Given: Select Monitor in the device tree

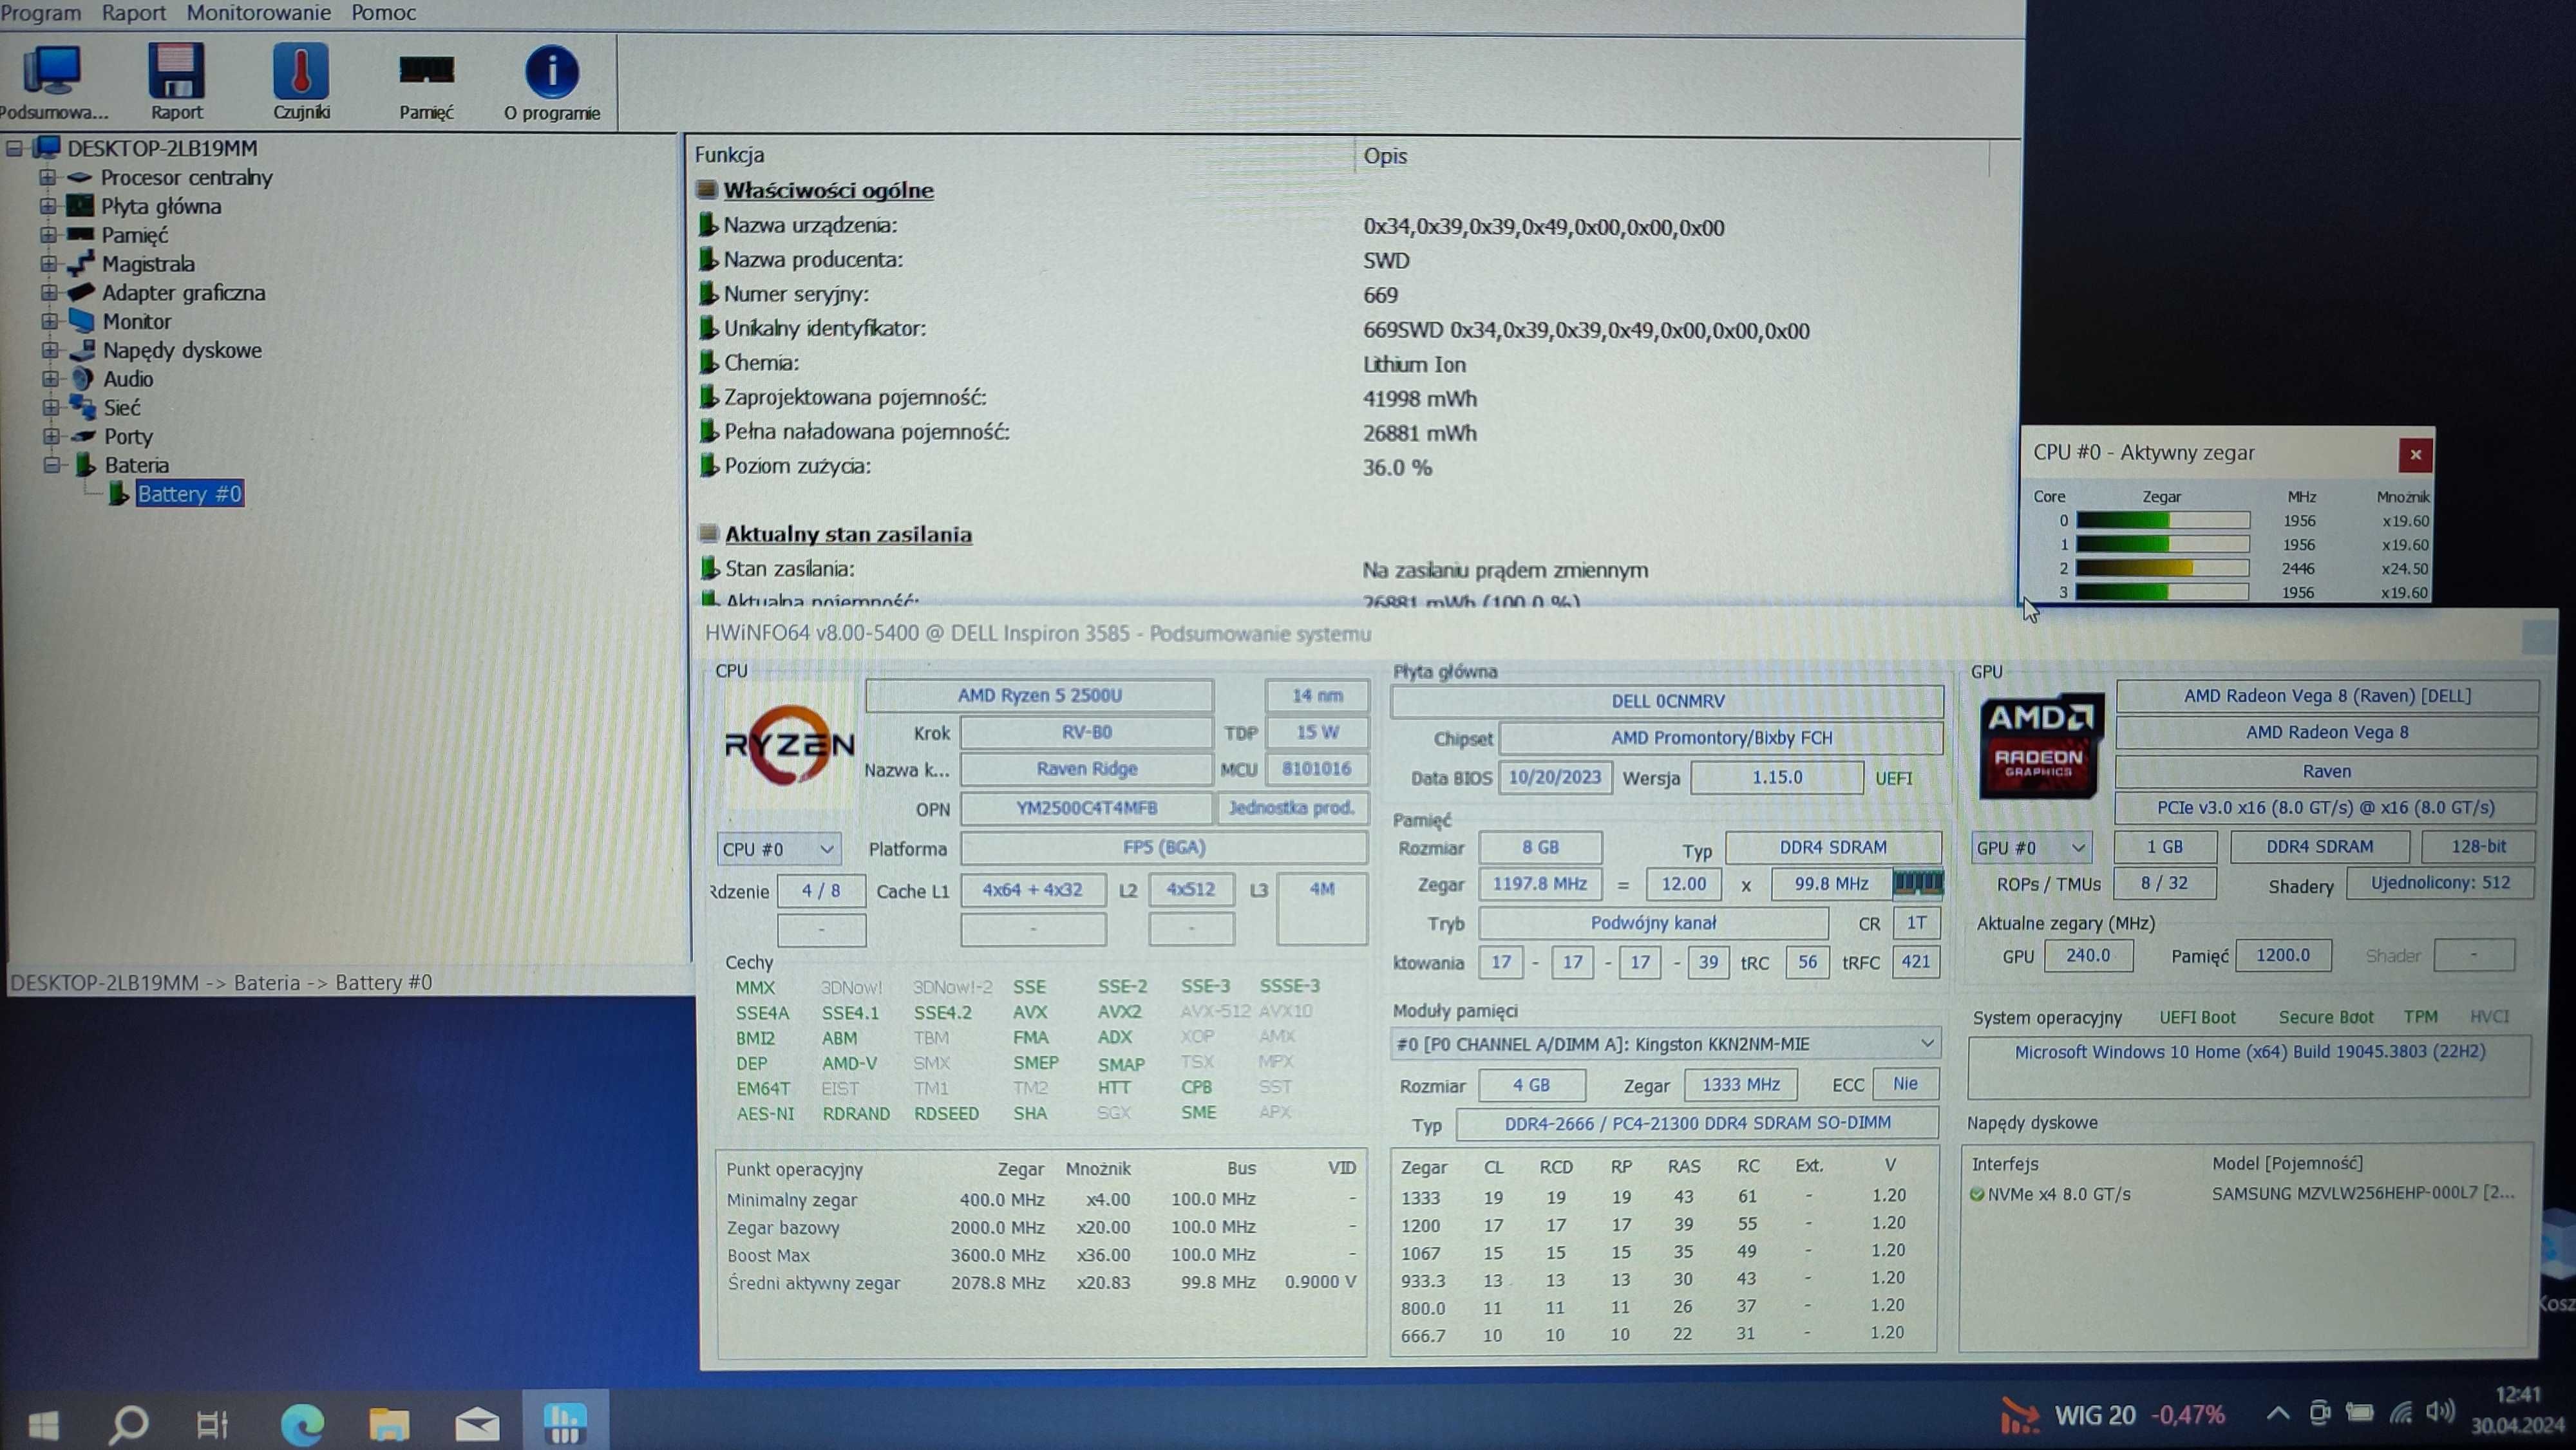Looking at the screenshot, I should click(x=137, y=321).
